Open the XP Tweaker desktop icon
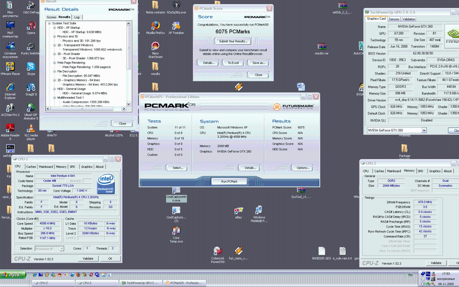459x287 pixels. coord(176,28)
